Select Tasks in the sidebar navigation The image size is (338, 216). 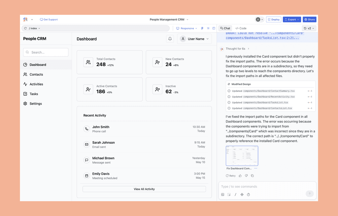[34, 94]
